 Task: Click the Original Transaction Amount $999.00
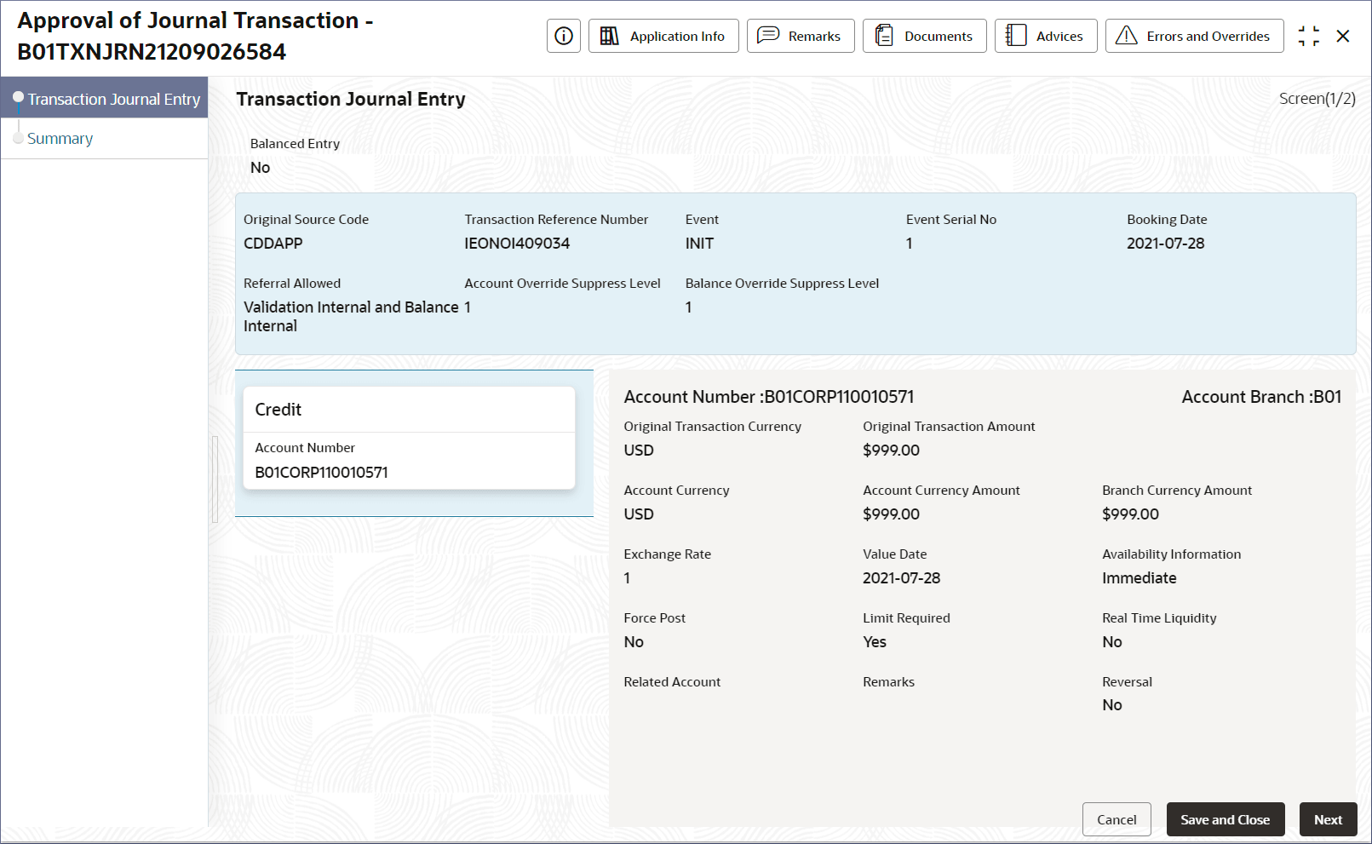click(x=891, y=451)
